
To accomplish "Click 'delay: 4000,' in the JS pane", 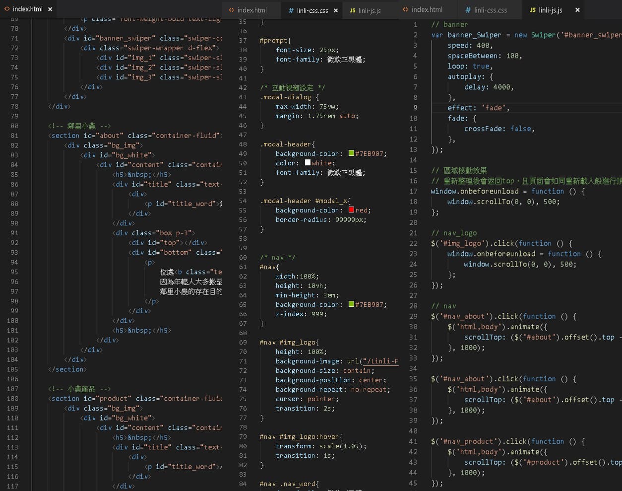I will tap(489, 87).
